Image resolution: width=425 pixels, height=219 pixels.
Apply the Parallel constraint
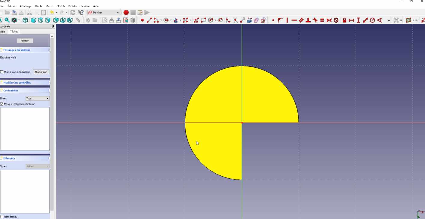pos(301,20)
